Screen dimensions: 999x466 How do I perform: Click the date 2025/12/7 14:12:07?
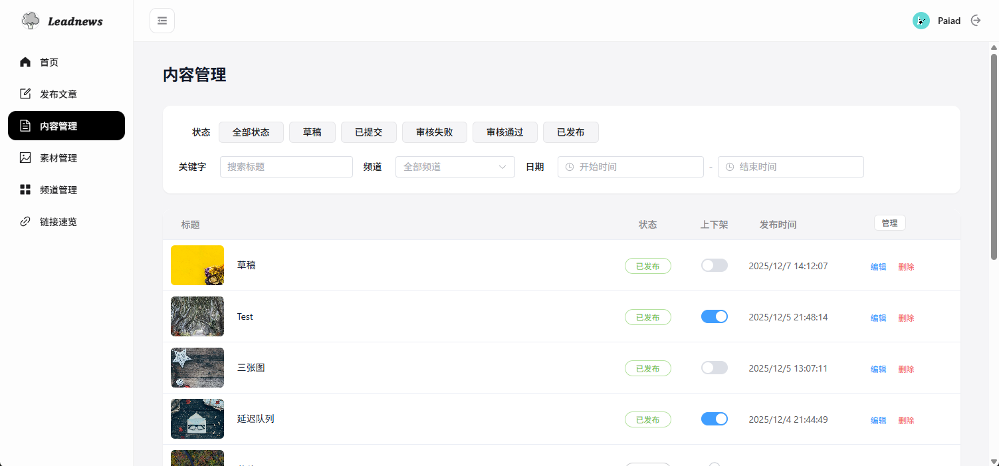[x=788, y=266]
